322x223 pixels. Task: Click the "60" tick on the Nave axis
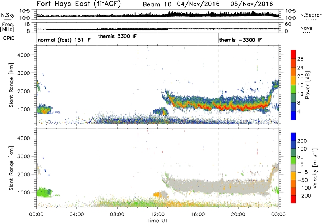point(288,24)
